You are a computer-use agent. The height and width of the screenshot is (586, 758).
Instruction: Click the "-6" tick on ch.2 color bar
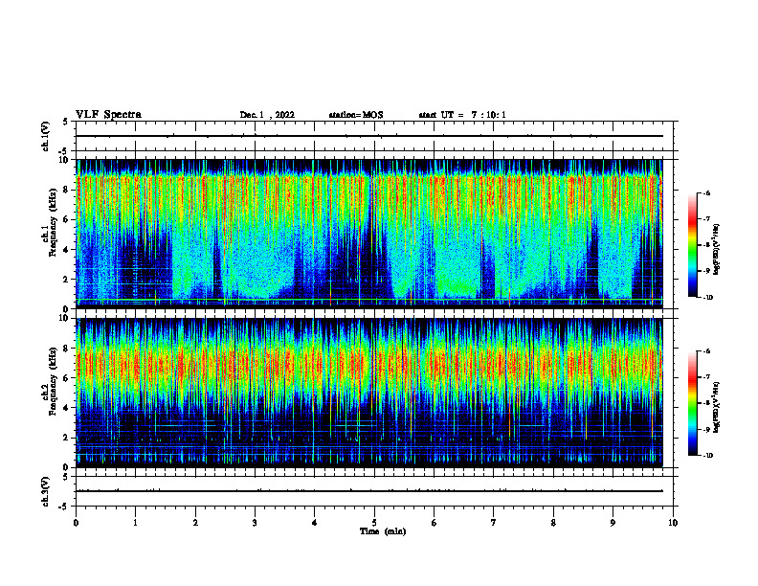click(x=707, y=351)
